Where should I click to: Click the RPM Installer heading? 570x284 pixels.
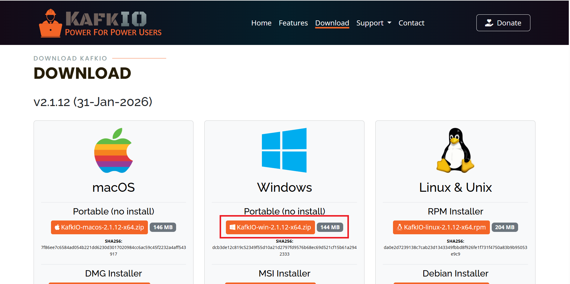[455, 212]
